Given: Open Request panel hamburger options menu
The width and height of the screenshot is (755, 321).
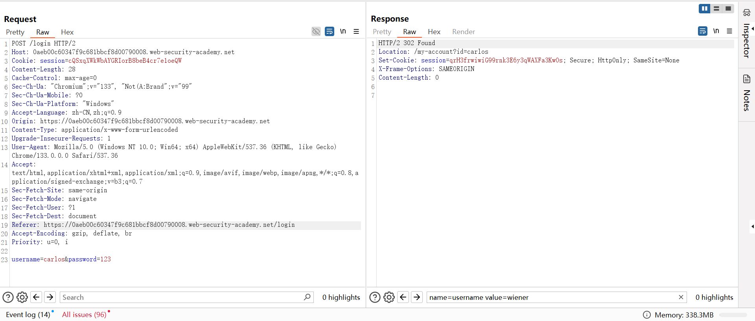Looking at the screenshot, I should 356,31.
